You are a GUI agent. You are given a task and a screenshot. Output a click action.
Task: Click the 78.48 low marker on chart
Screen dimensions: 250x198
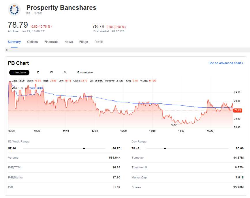click(174, 125)
